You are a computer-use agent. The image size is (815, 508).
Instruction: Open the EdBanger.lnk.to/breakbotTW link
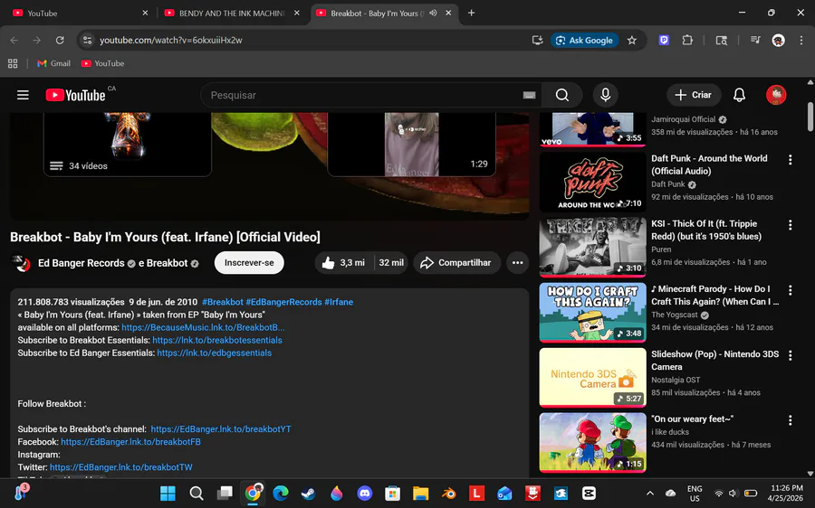[x=121, y=467]
